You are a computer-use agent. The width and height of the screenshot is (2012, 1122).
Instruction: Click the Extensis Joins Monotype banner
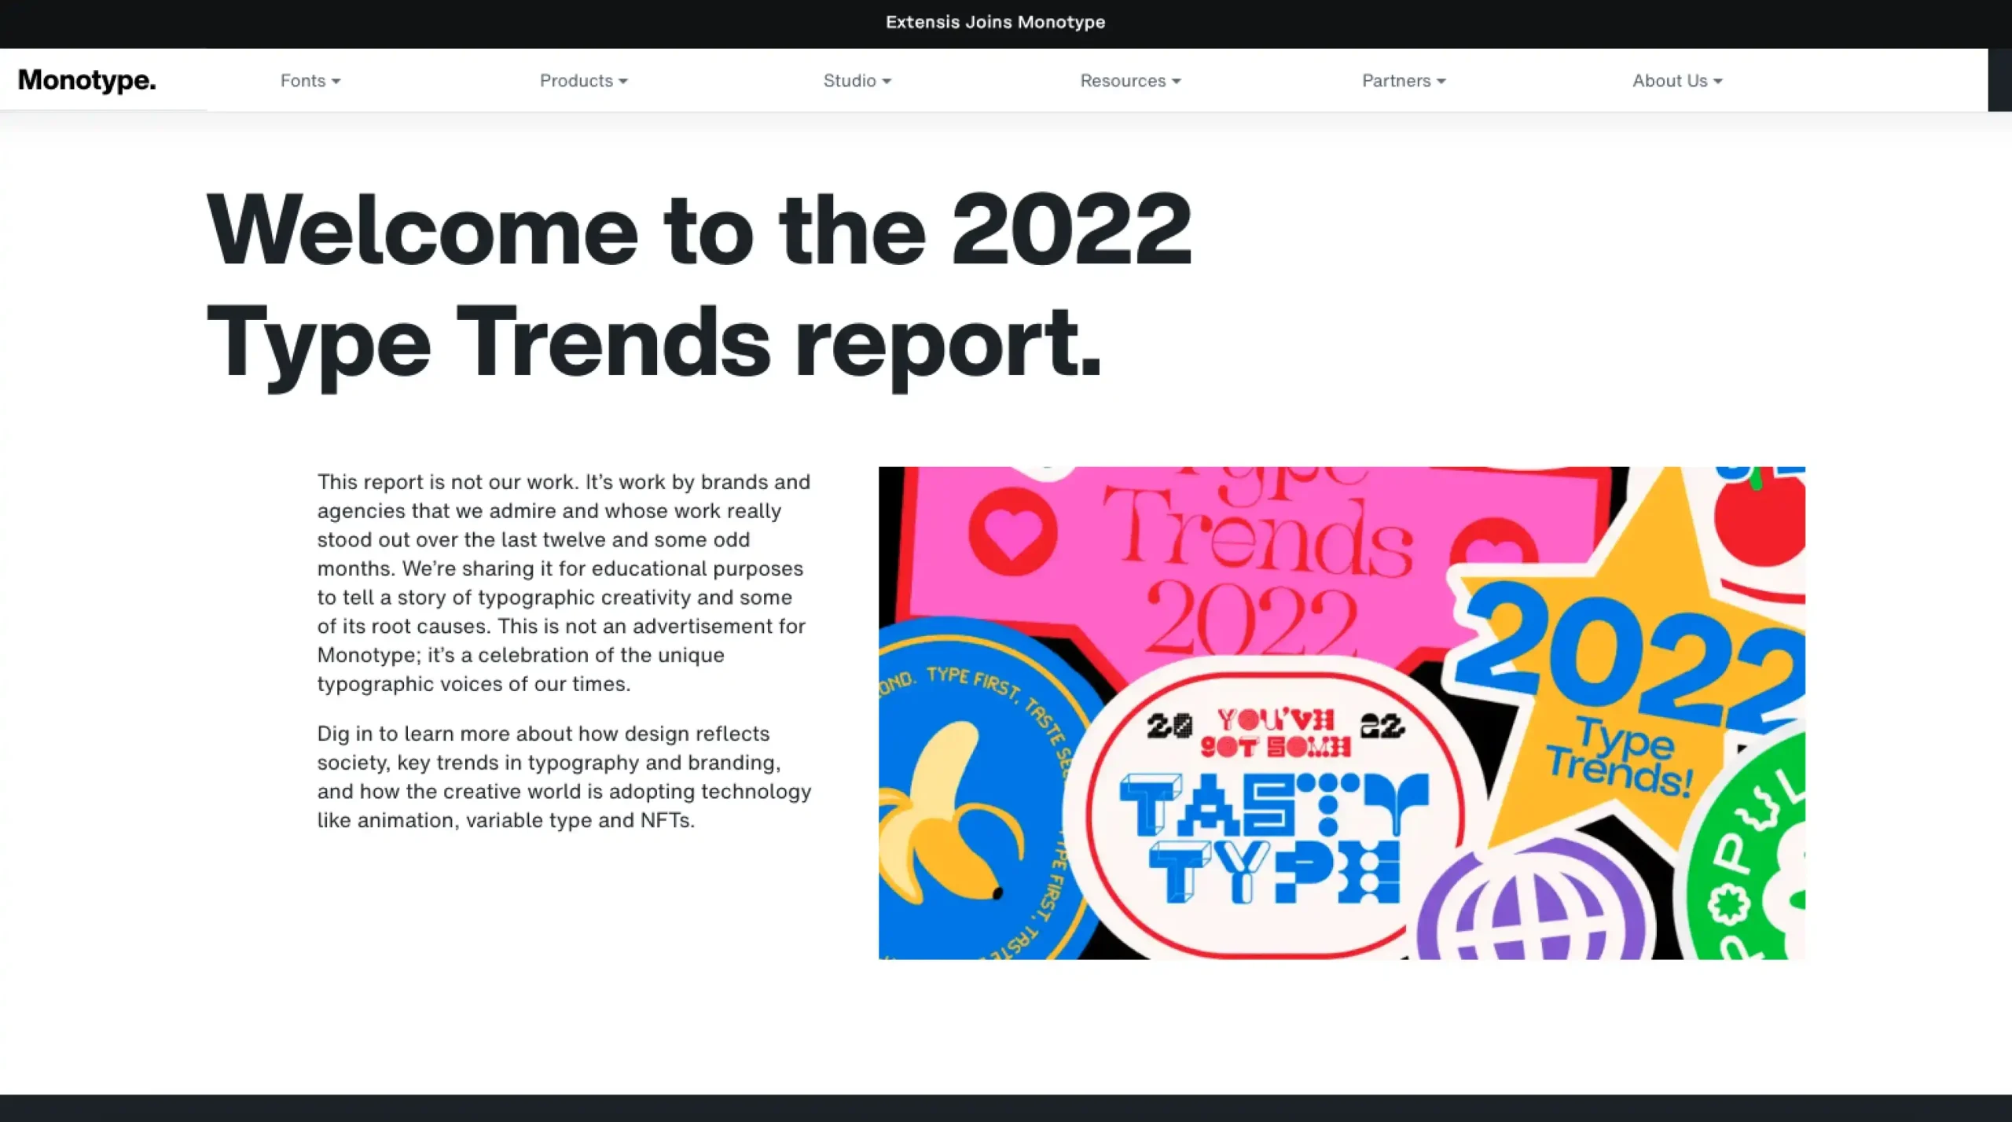(995, 22)
